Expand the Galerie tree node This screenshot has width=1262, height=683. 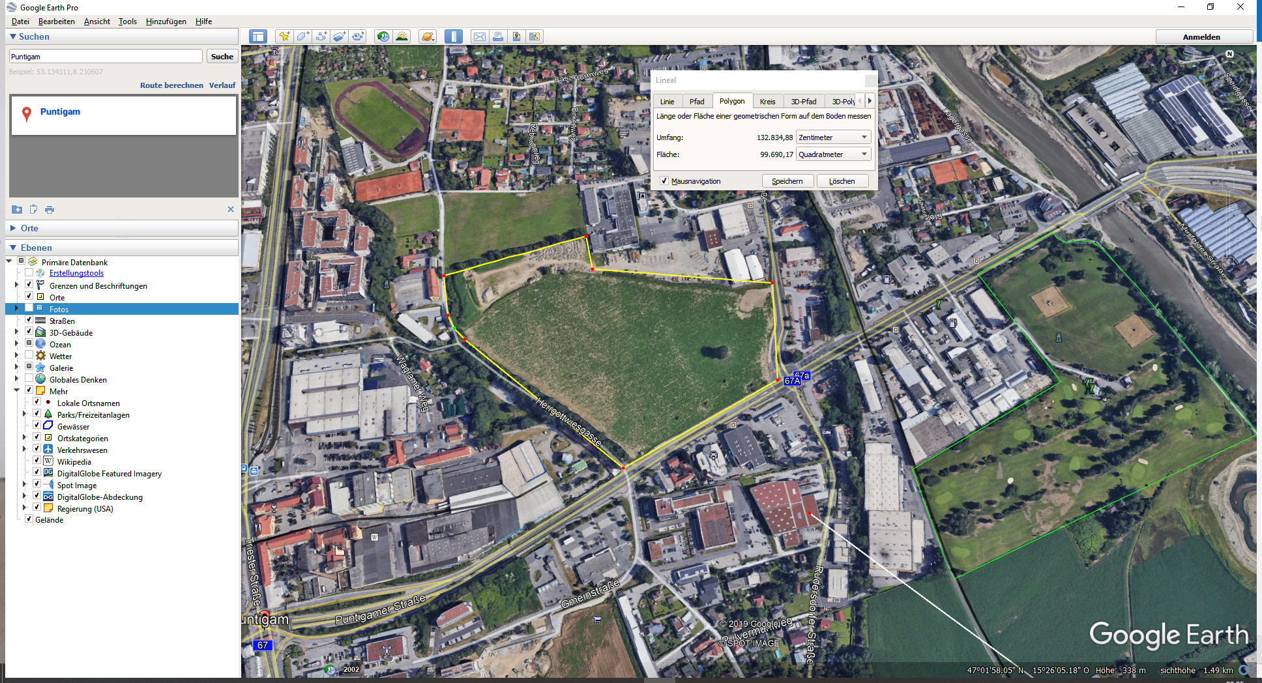17,367
